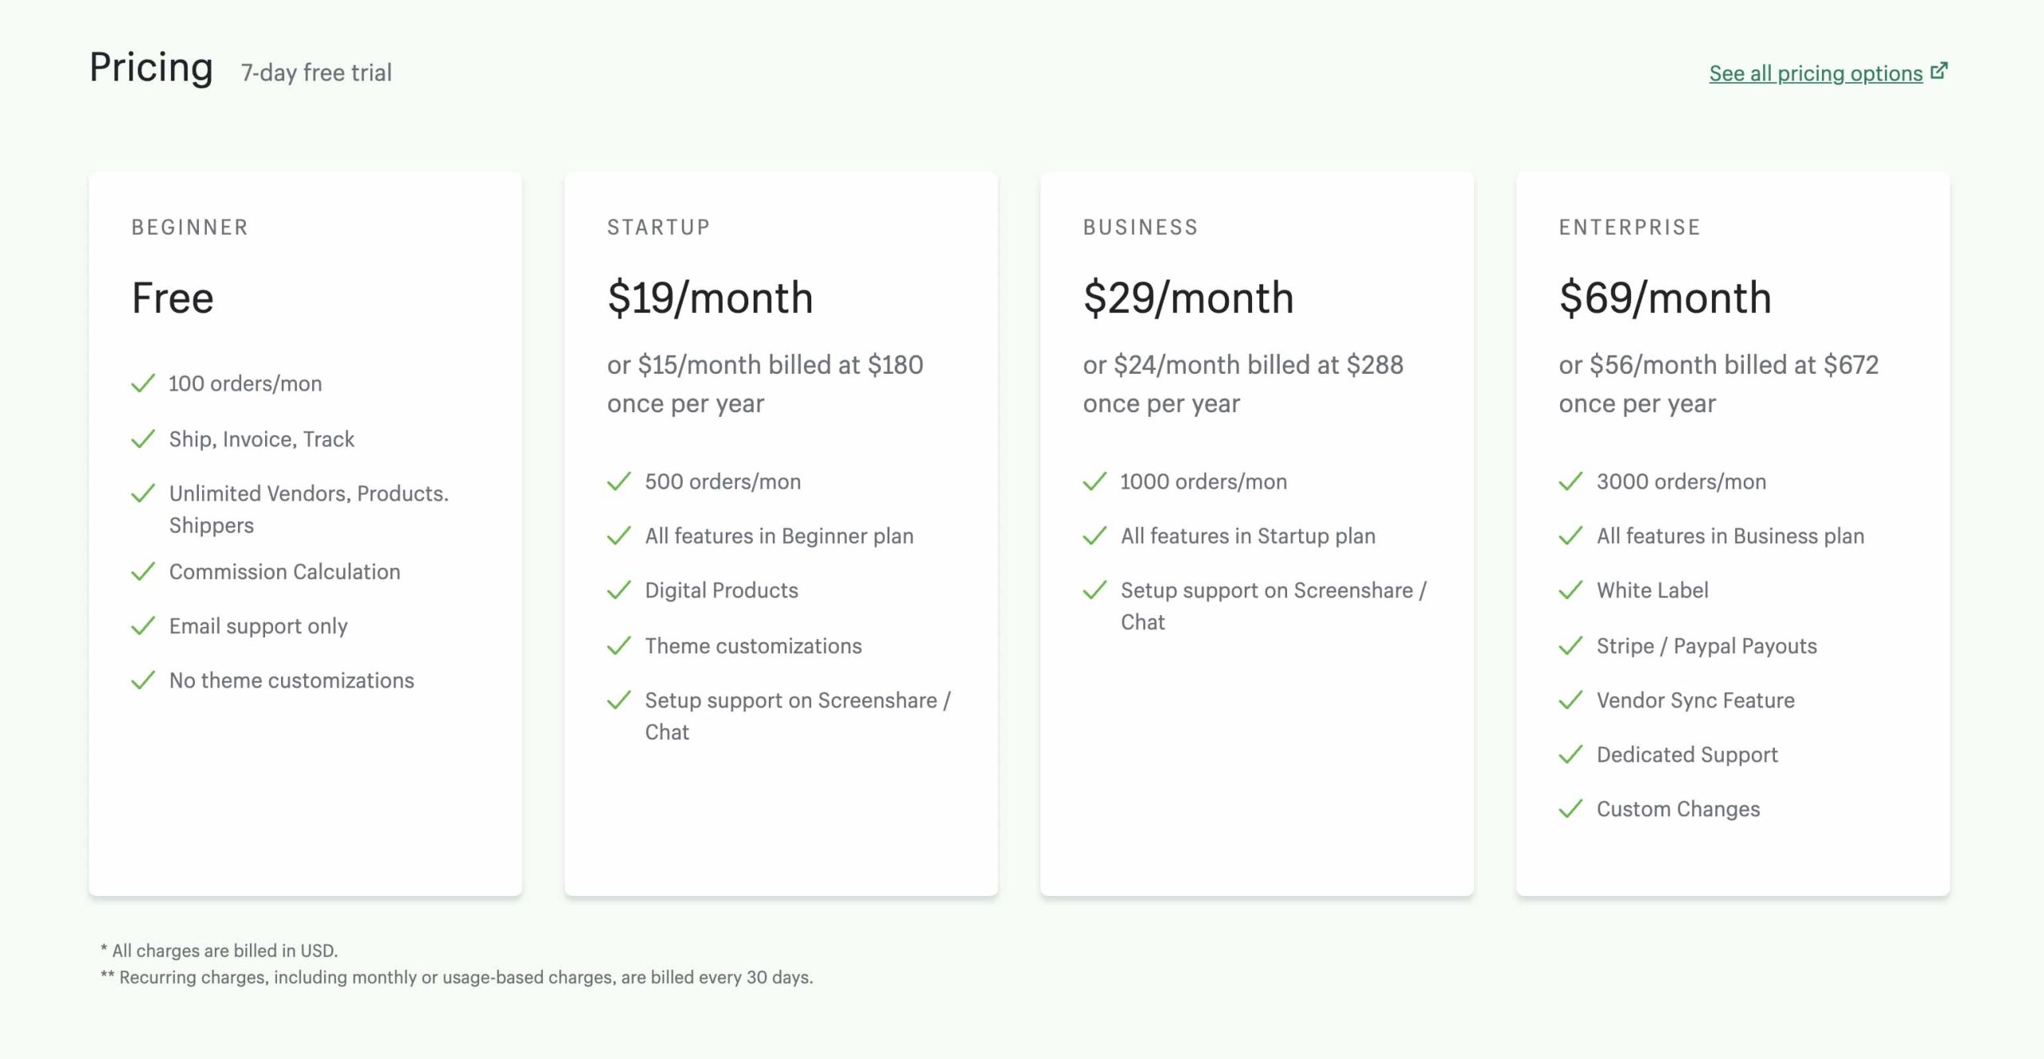This screenshot has width=2044, height=1059.
Task: Select the Startup $19/month price heading
Action: 710,298
